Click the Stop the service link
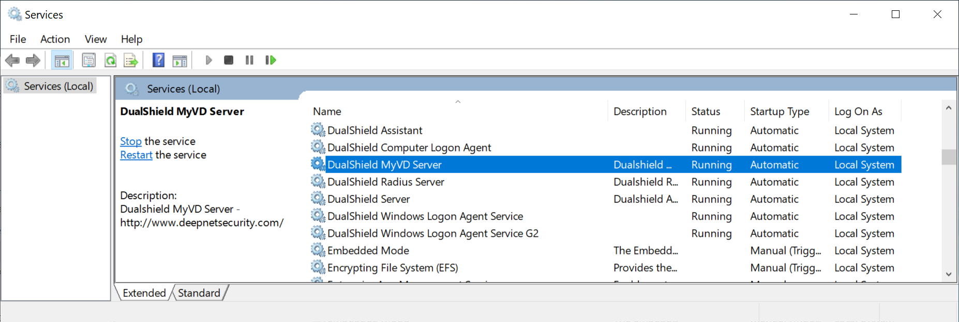Viewport: 959px width, 322px height. 130,141
